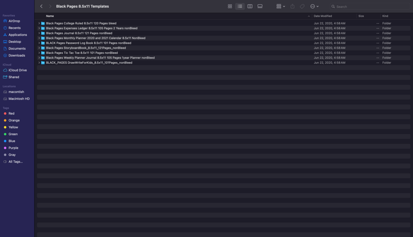Select 'Black Pages Expenses Ledger 8.5x11 105 Pages' row
This screenshot has height=237, width=413.
(224, 28)
